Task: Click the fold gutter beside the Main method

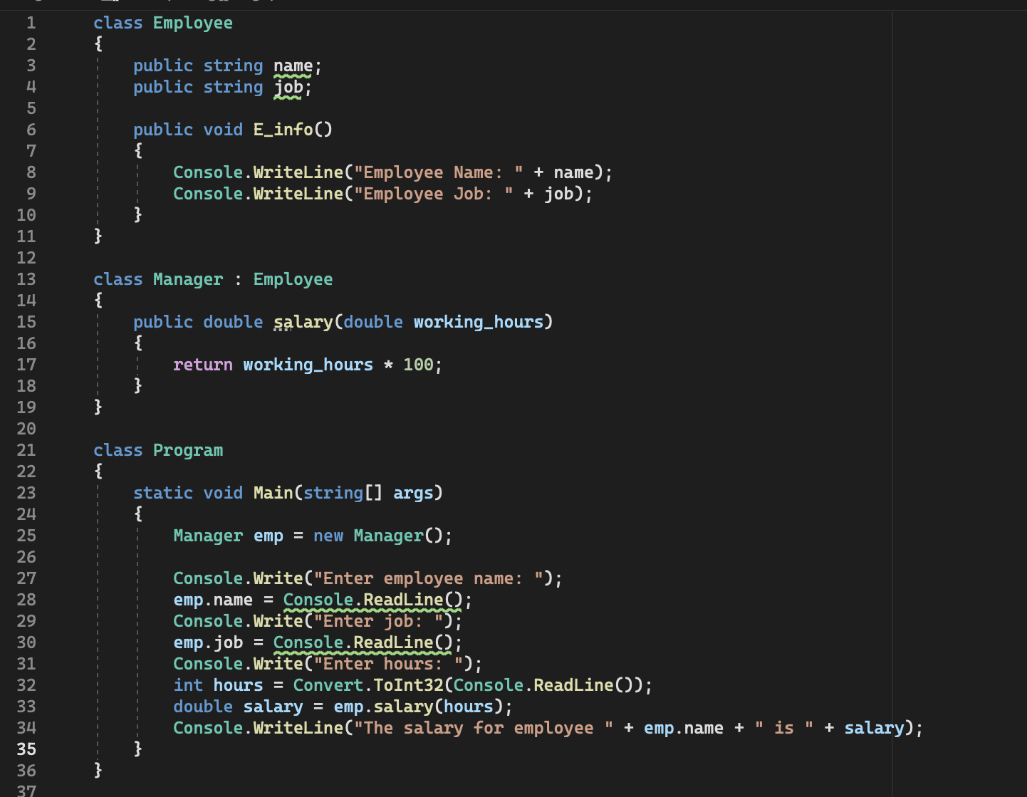Action: [71, 493]
